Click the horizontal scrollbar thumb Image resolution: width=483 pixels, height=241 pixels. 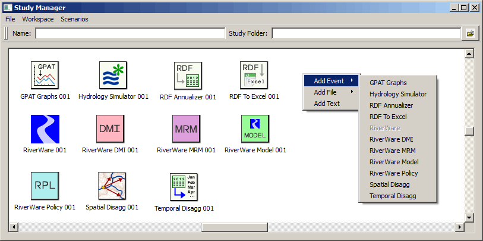[x=235, y=227]
